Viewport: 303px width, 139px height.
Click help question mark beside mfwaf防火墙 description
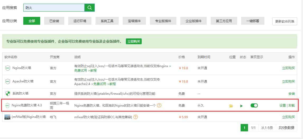[x=136, y=117]
